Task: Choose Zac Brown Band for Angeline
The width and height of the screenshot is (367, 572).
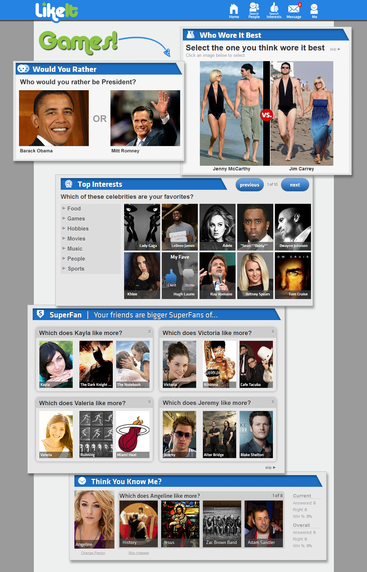Action: 222,524
